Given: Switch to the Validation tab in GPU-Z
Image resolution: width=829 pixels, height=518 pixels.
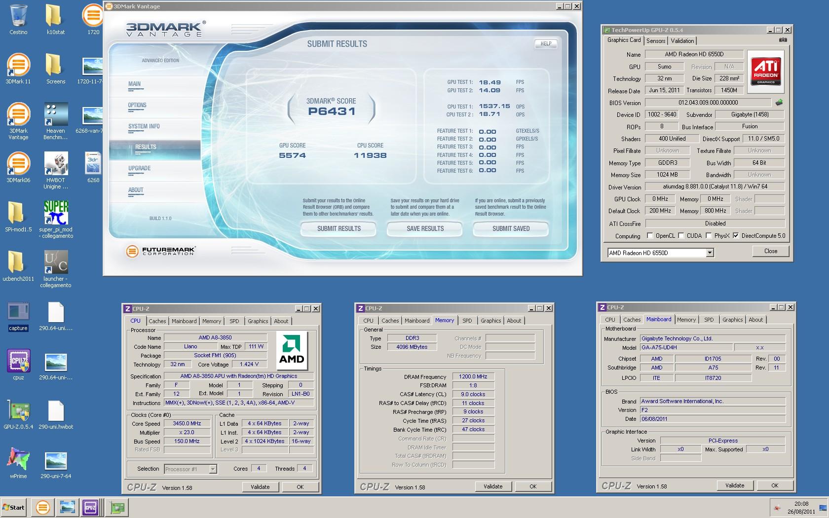Looking at the screenshot, I should 682,41.
